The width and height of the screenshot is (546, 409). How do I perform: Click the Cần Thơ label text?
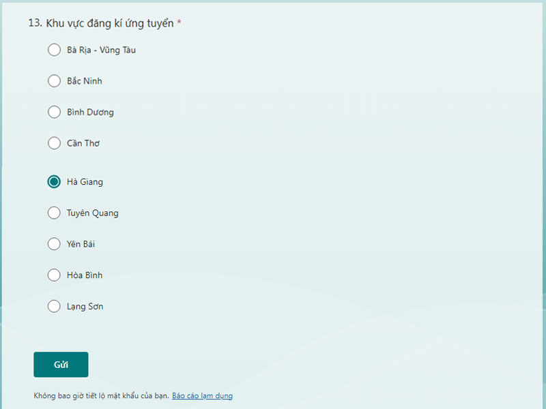84,143
